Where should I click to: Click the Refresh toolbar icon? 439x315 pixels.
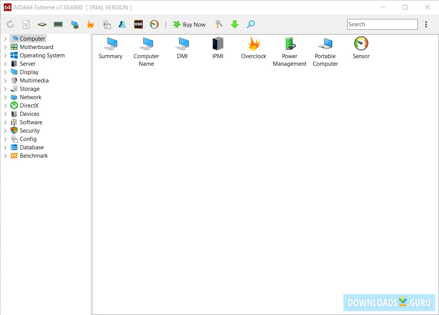click(10, 24)
